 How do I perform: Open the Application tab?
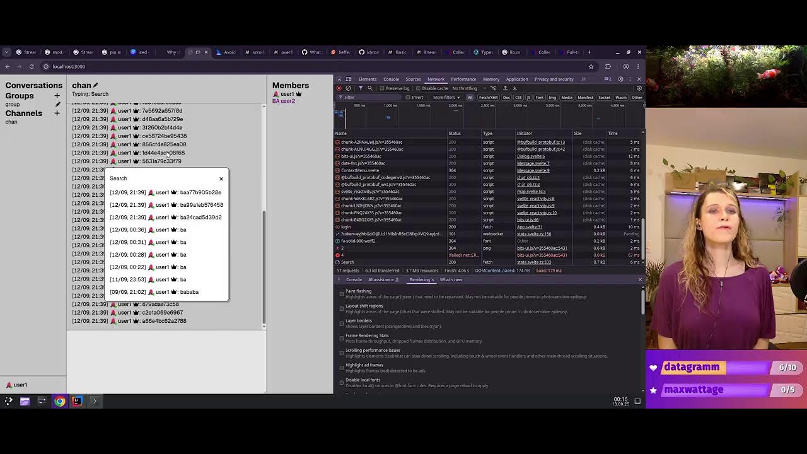pyautogui.click(x=517, y=79)
